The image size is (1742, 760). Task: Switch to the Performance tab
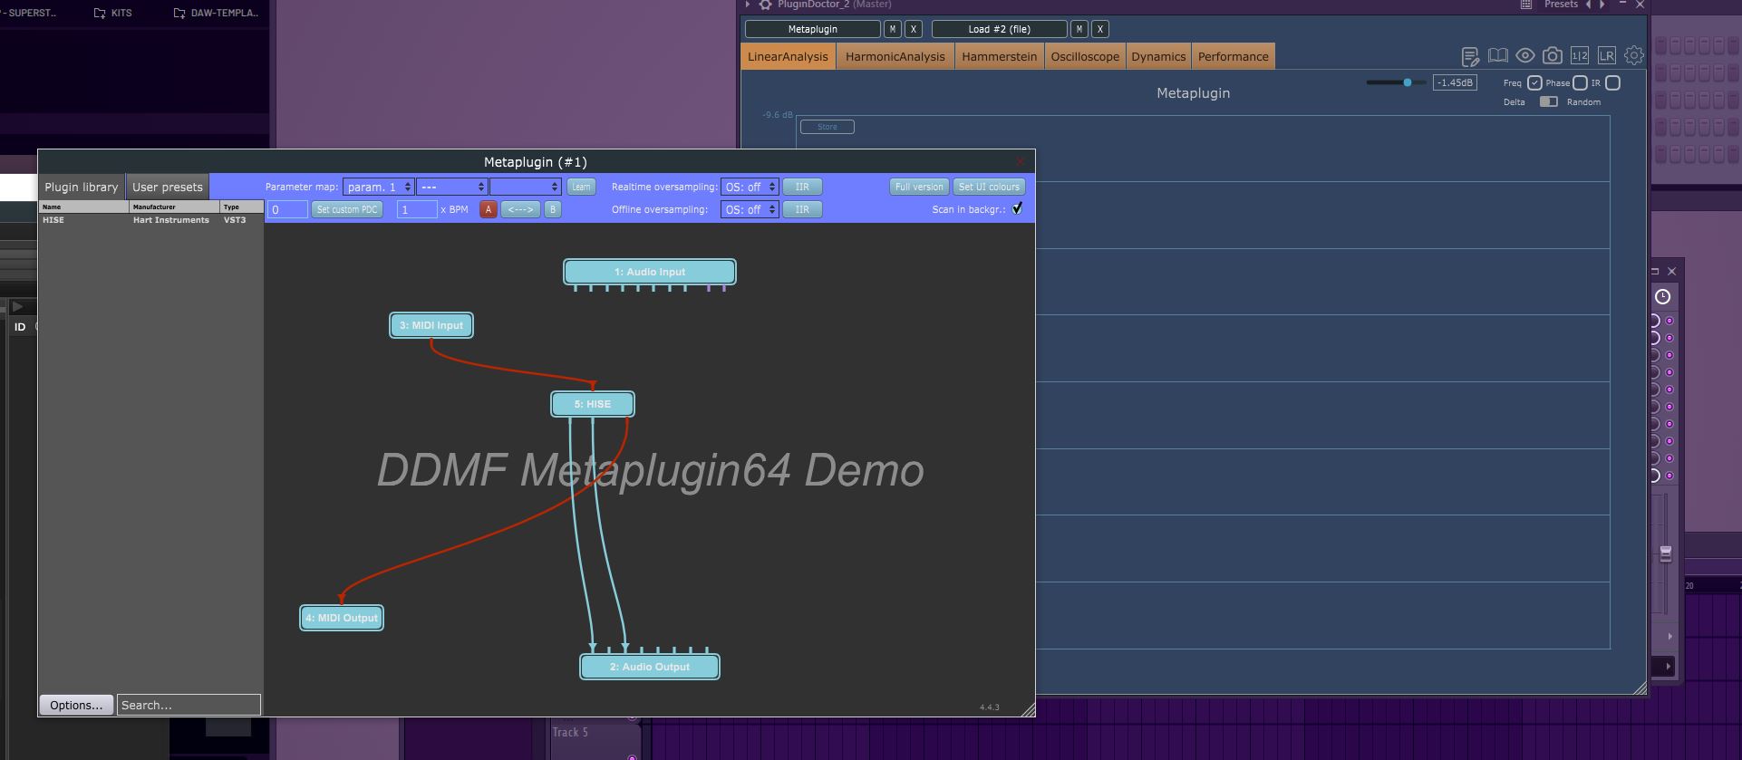pyautogui.click(x=1233, y=56)
